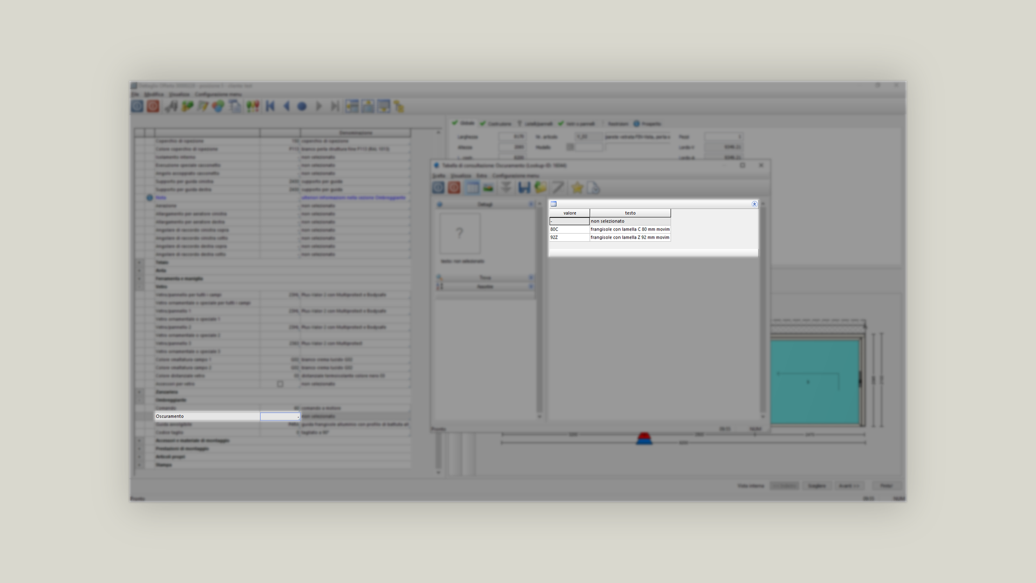
Task: Open the Modifica menu in main window
Action: tap(154, 94)
